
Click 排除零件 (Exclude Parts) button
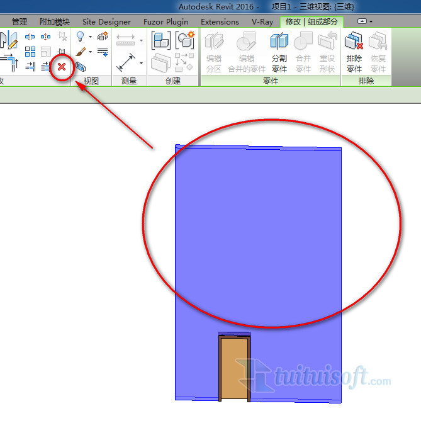(354, 52)
